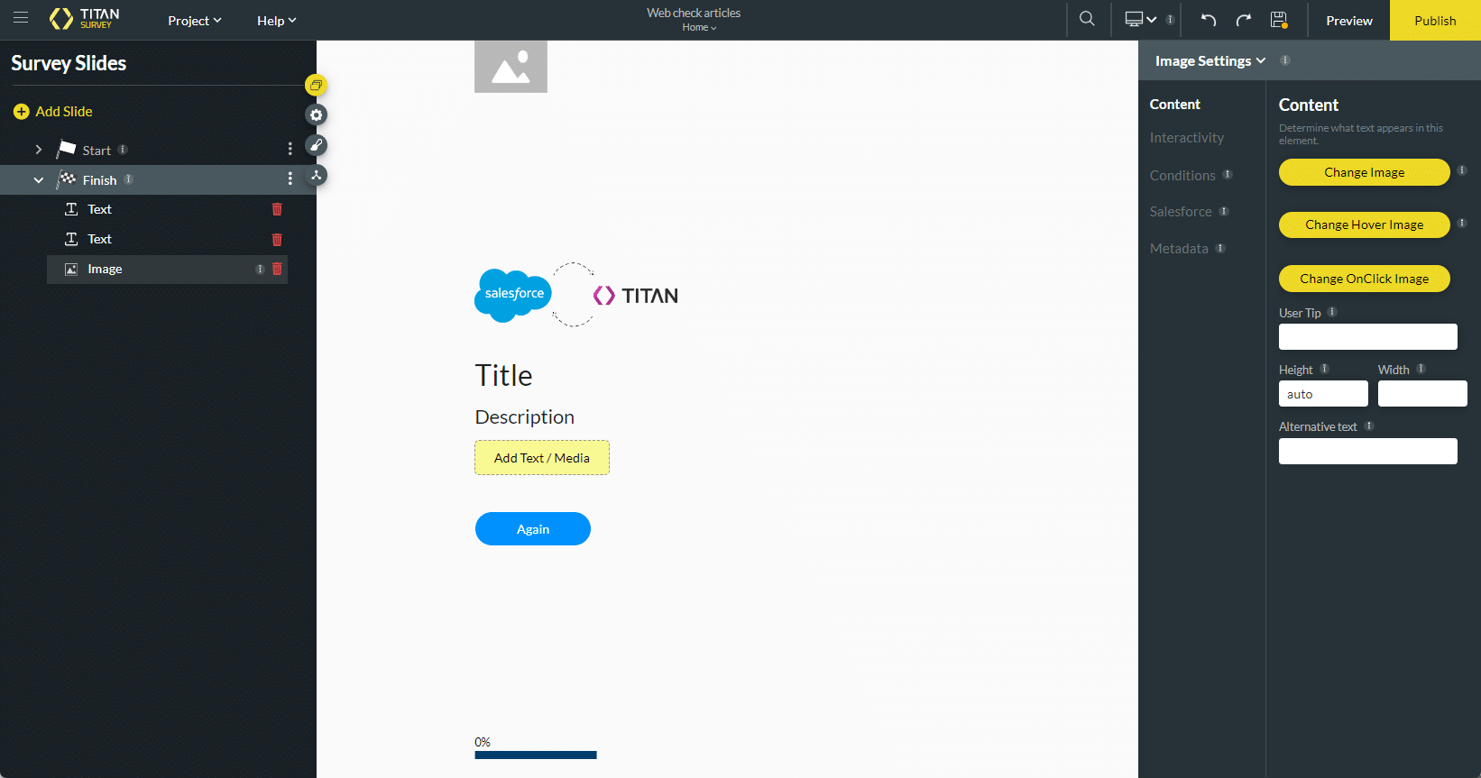Viewport: 1481px width, 778px height.
Task: Click the image placeholder thumbnail on the canvas
Action: tap(511, 66)
